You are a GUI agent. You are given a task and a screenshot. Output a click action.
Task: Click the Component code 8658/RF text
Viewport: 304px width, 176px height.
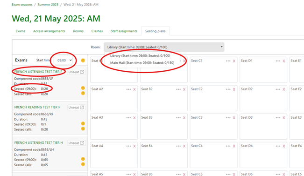tap(34, 114)
